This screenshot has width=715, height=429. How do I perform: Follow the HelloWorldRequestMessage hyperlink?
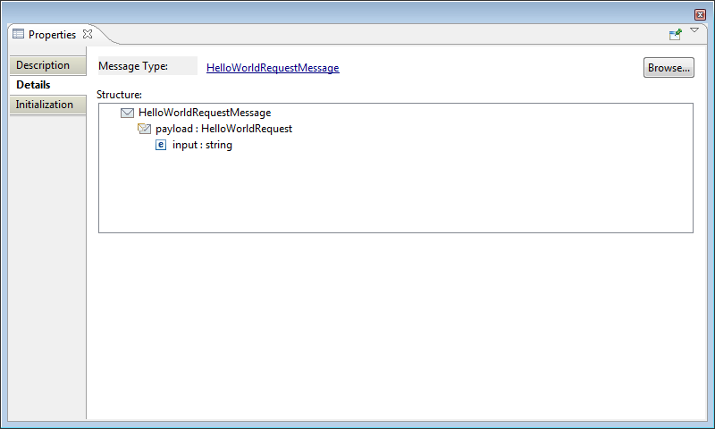273,68
